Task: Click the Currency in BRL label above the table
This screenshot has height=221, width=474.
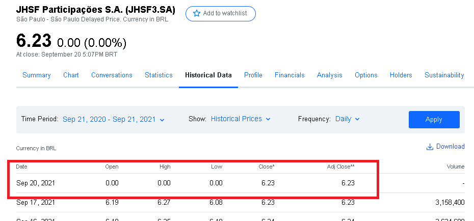Action: pos(36,149)
